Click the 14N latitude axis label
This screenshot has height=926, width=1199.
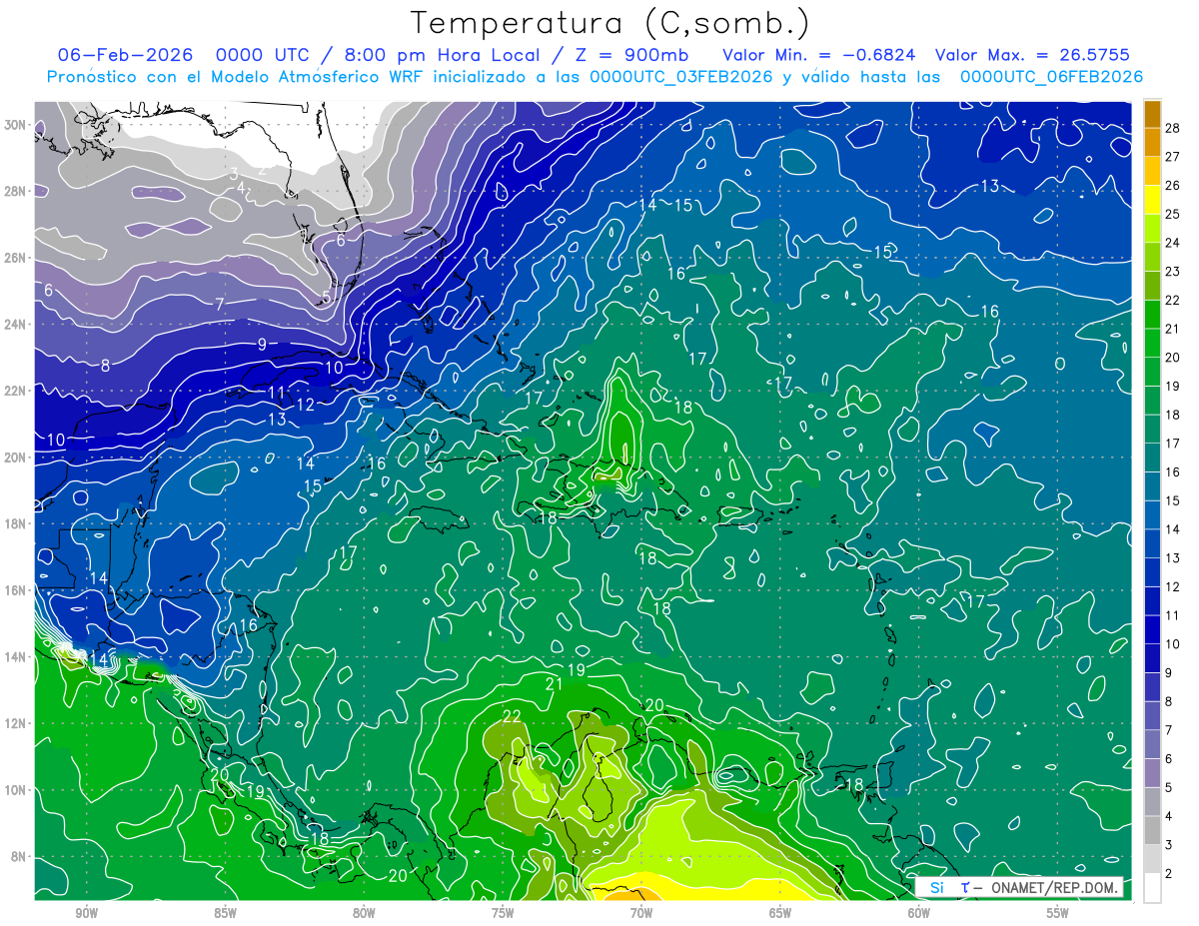pyautogui.click(x=16, y=657)
